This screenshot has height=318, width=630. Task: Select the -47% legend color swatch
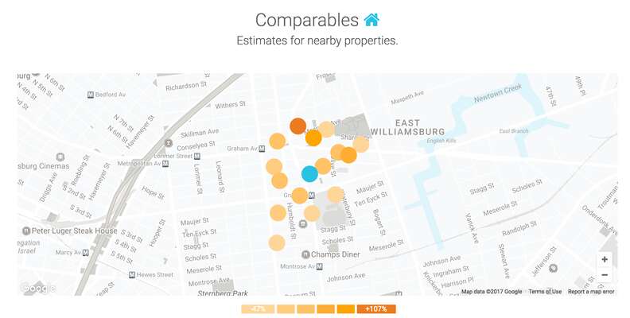click(258, 308)
